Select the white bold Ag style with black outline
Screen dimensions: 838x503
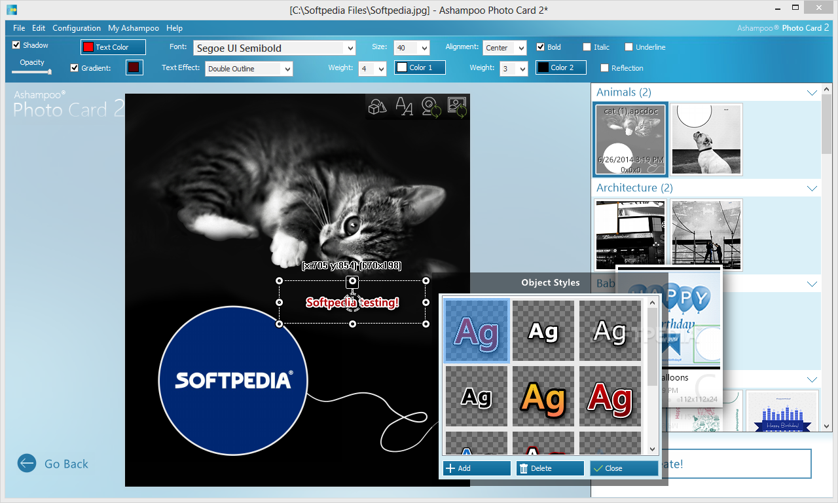coord(543,331)
